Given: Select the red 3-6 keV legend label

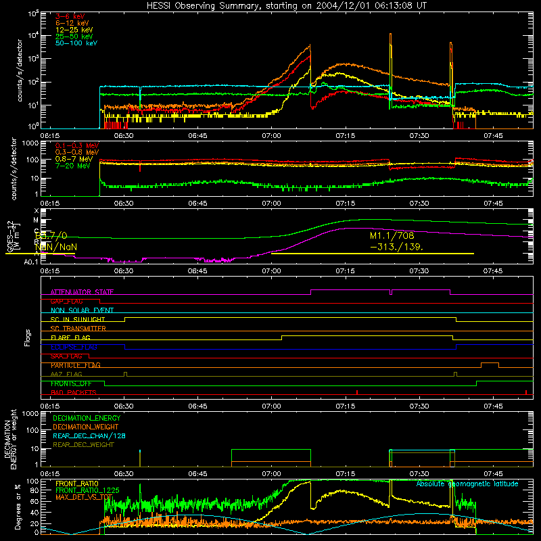Looking at the screenshot, I should (x=70, y=16).
